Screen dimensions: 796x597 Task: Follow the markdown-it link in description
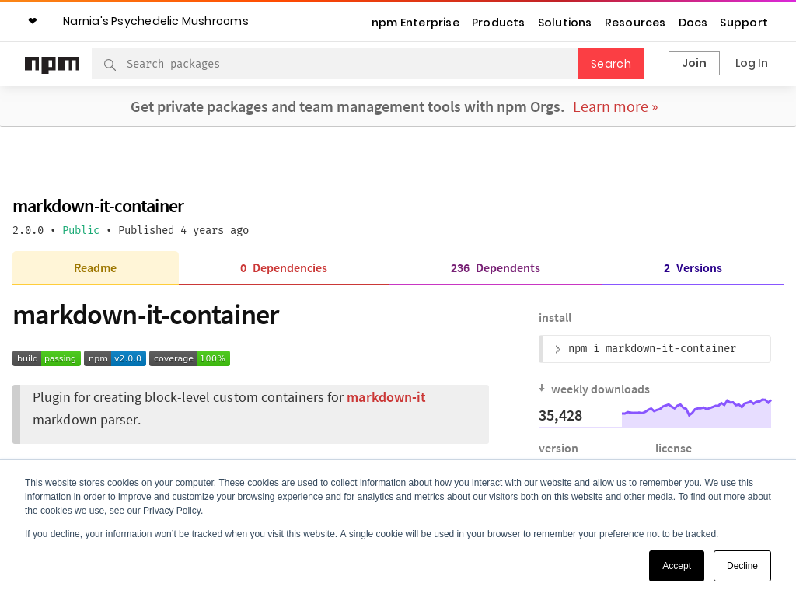tap(386, 397)
